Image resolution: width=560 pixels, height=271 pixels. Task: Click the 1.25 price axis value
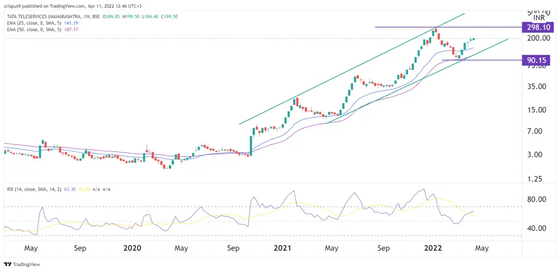pos(536,179)
